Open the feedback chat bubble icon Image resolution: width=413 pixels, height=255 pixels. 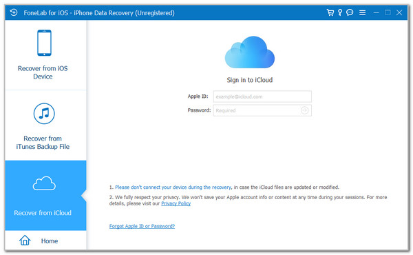point(350,12)
